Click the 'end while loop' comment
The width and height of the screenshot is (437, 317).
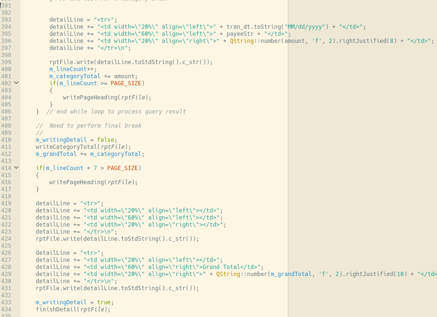116,112
